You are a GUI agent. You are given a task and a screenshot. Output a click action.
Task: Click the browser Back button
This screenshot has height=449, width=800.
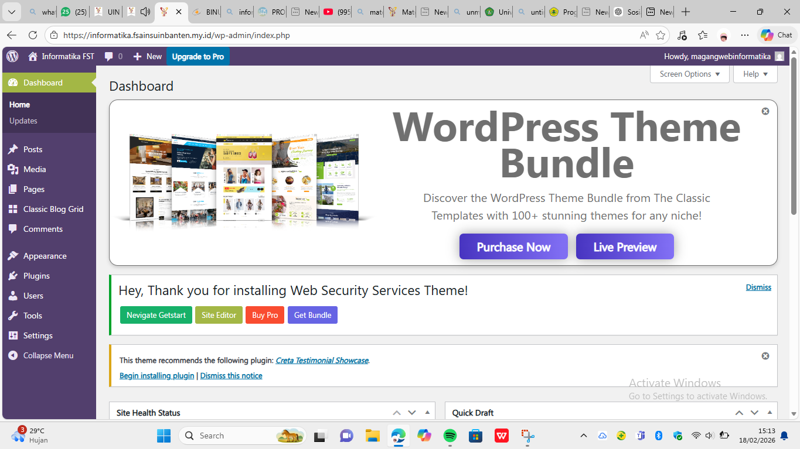point(12,35)
